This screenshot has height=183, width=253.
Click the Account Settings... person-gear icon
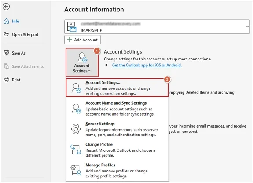77,88
